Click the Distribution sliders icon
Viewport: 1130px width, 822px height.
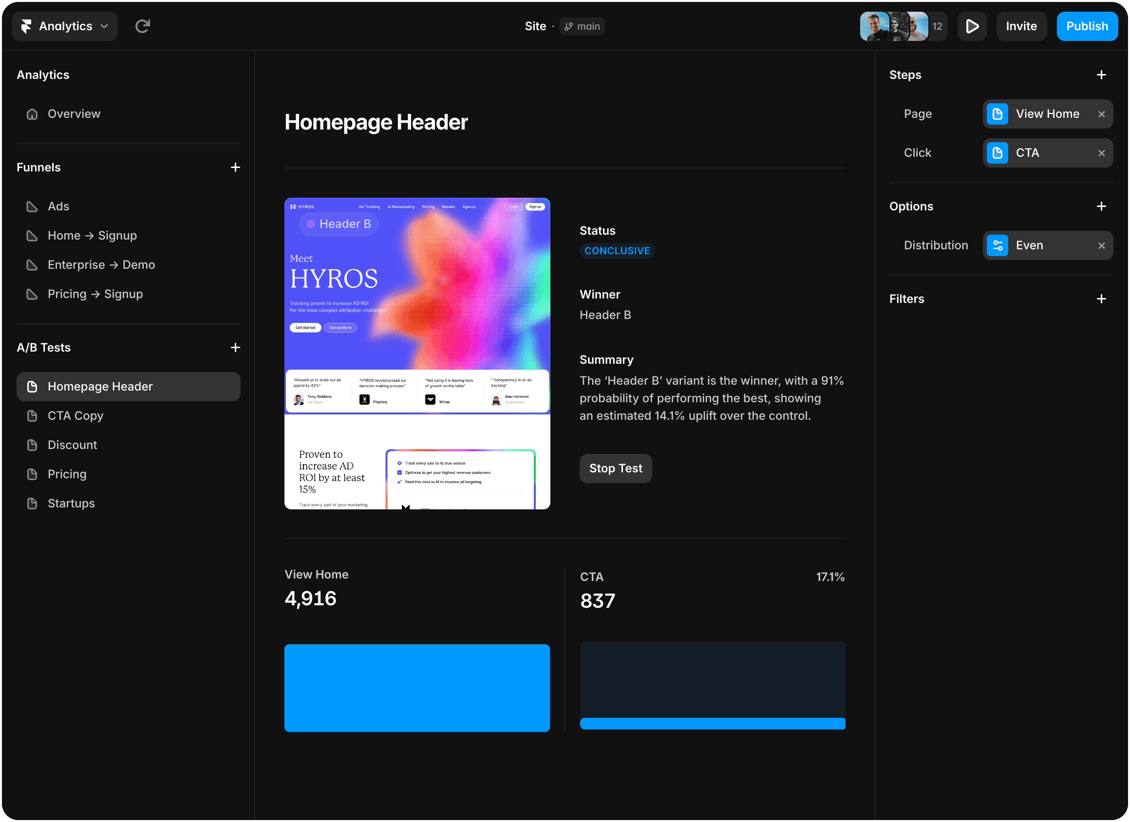click(998, 245)
